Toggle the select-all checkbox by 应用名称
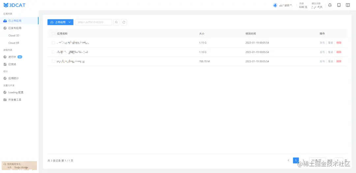Viewport: 356px width, 173px height. click(53, 33)
